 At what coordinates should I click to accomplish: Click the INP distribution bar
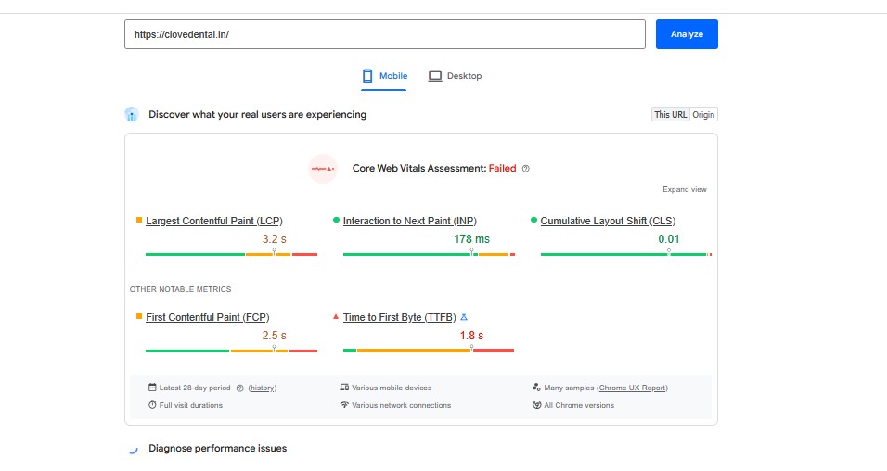coord(429,254)
